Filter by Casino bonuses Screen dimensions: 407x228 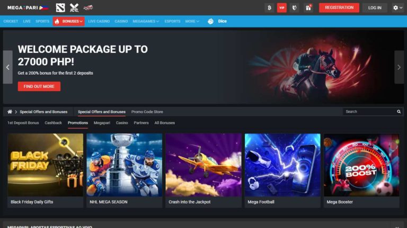click(122, 123)
